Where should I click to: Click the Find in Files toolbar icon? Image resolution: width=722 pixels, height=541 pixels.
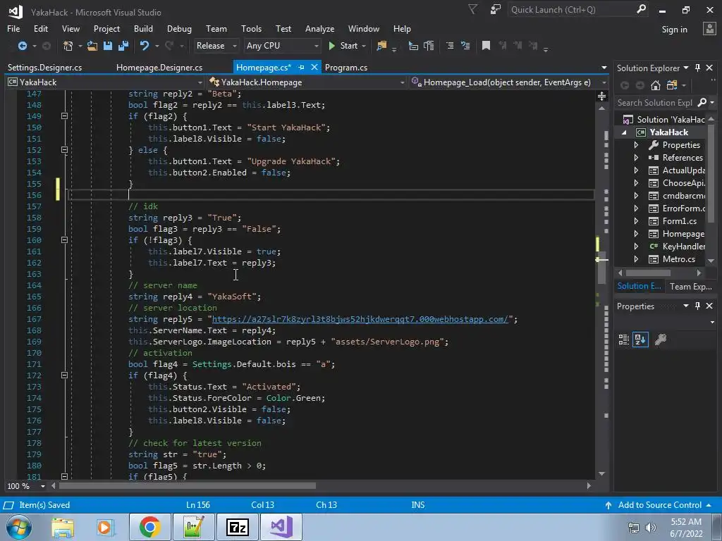[381, 46]
